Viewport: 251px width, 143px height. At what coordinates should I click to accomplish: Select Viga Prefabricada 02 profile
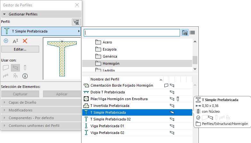click(137, 133)
